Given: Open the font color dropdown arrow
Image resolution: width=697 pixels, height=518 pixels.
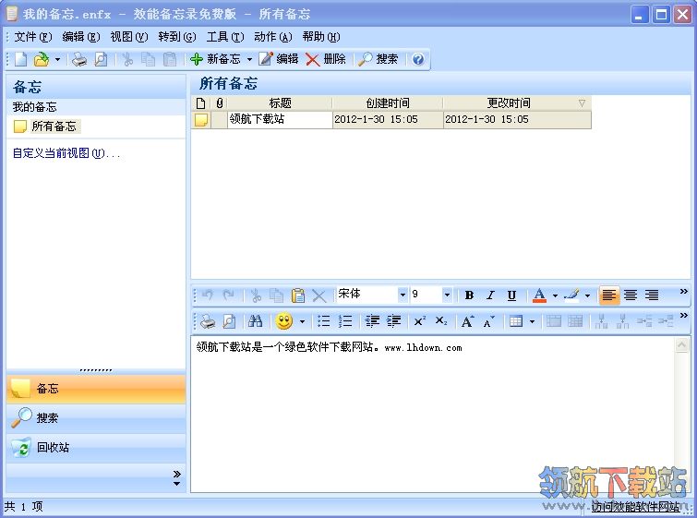Looking at the screenshot, I should tap(555, 295).
